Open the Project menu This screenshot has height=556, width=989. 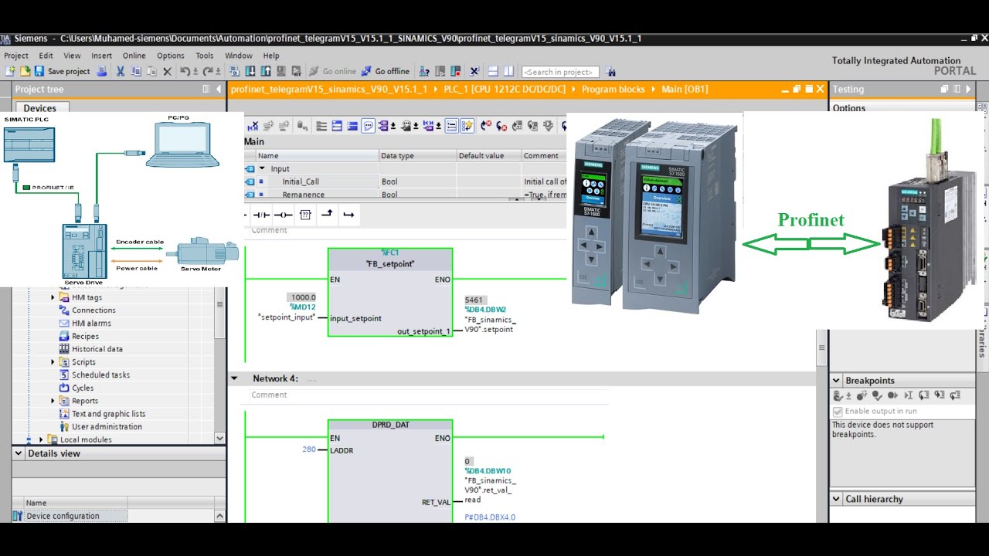click(16, 56)
